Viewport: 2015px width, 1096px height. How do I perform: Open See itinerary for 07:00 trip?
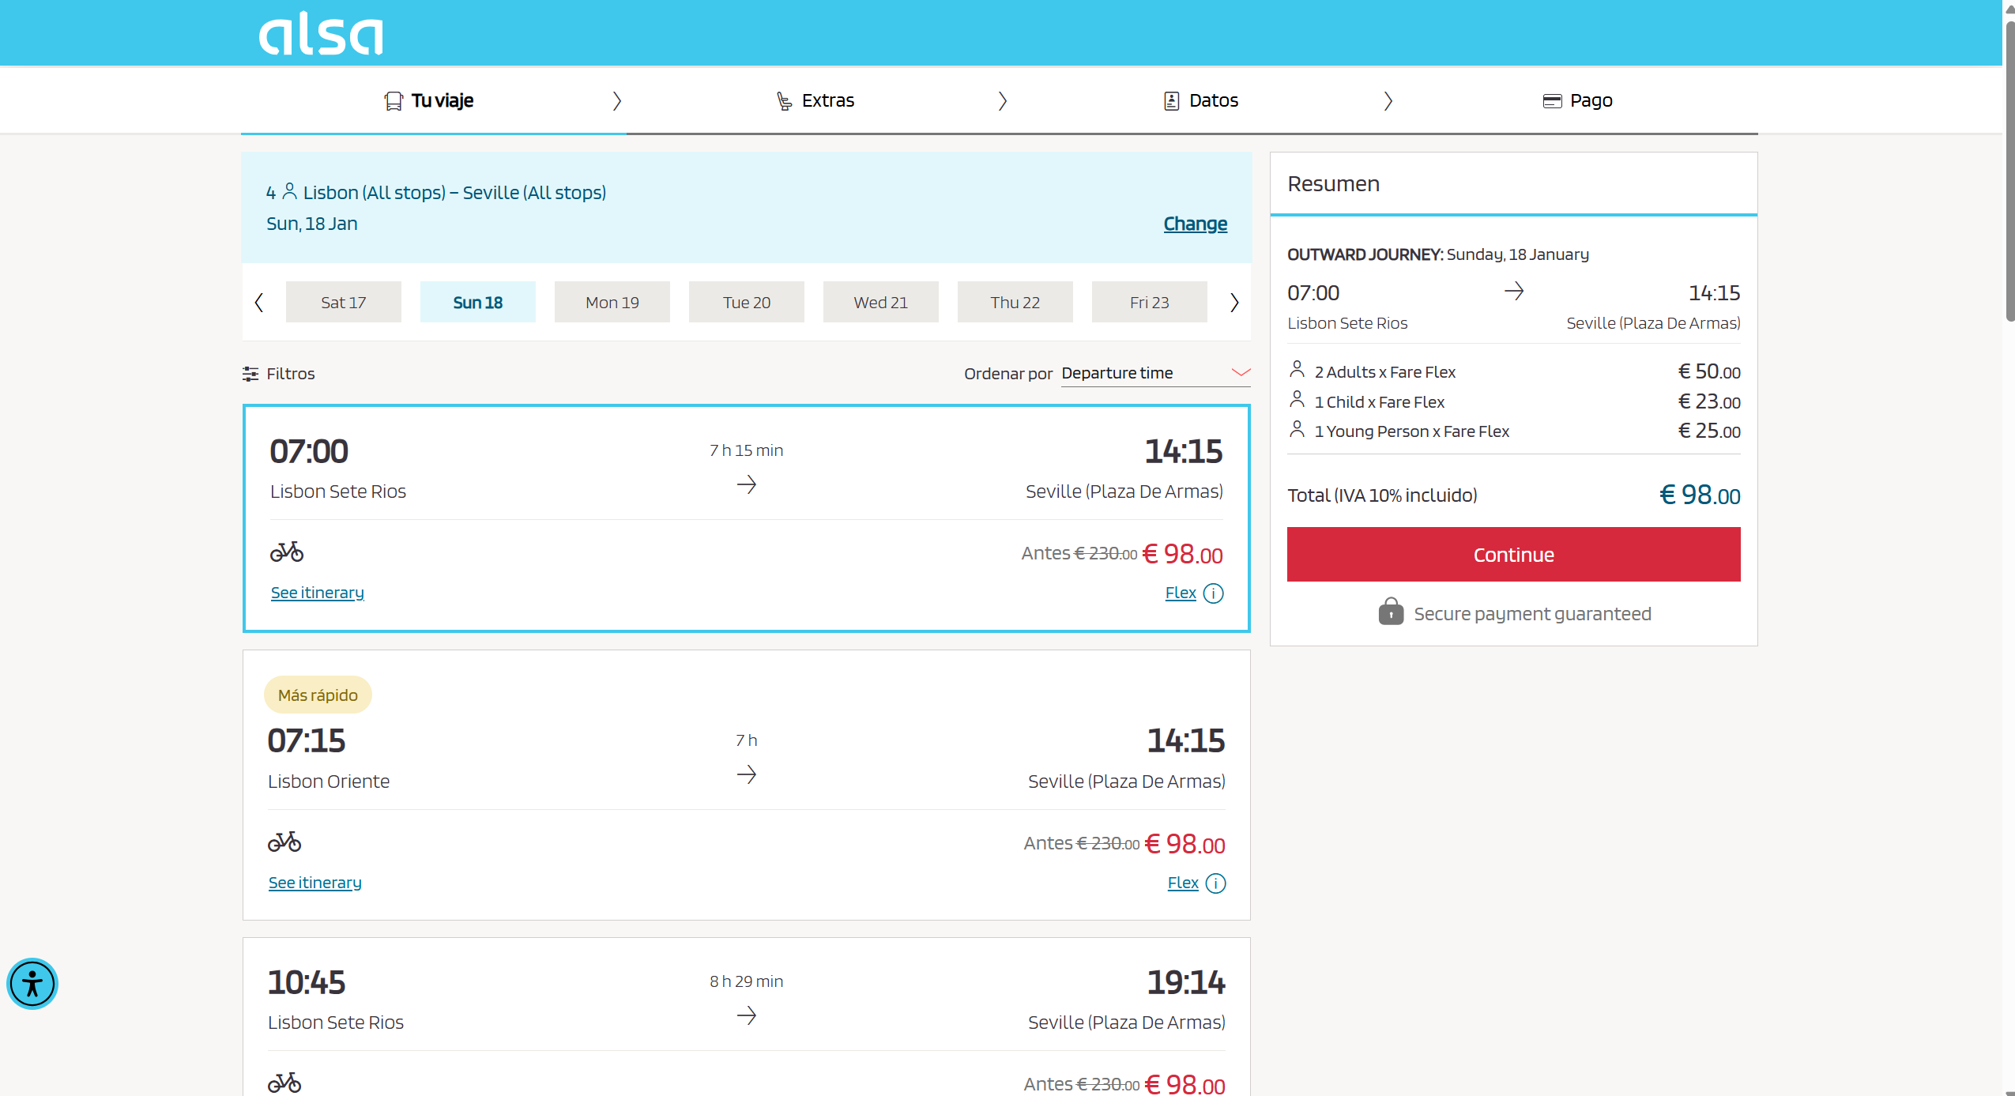(317, 593)
